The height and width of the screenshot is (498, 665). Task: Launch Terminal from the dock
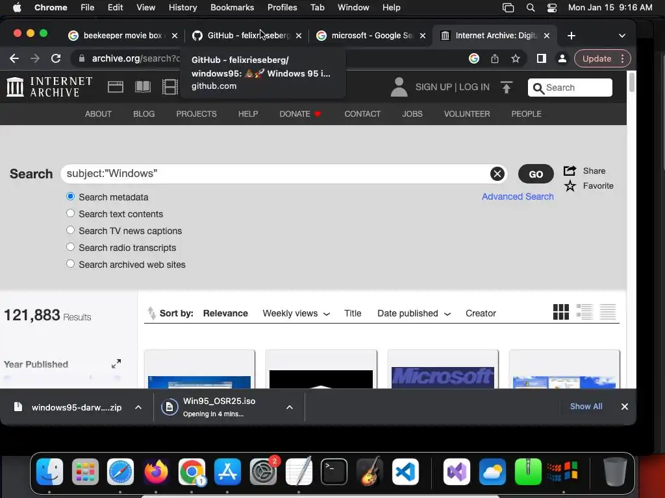(x=334, y=472)
